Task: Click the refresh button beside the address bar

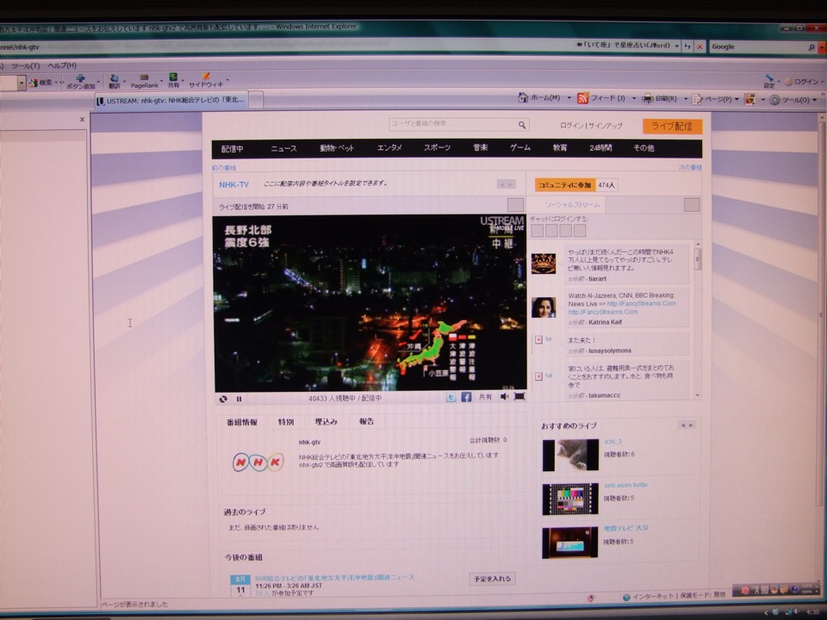Action: pos(687,46)
